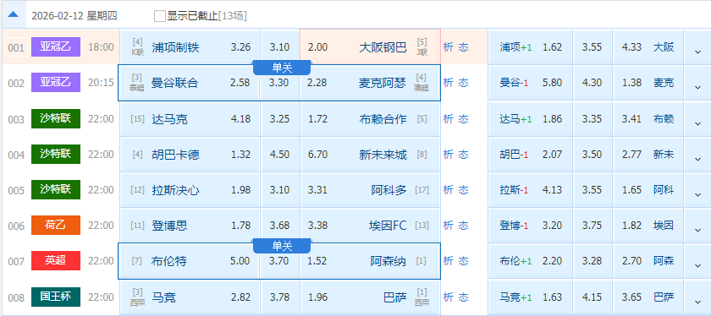711x316 pixels.
Task: Open 态 status for 浦项制铁 match
Action: click(x=464, y=47)
